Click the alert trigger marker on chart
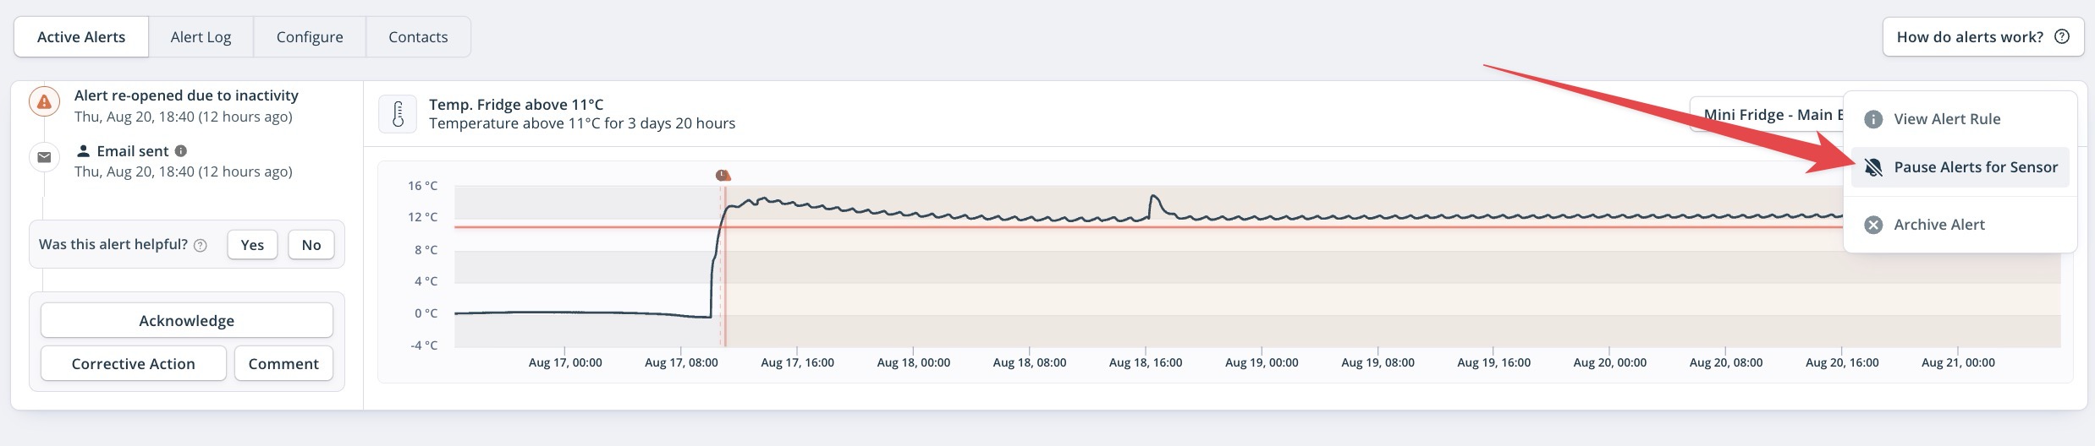2095x446 pixels. click(723, 175)
